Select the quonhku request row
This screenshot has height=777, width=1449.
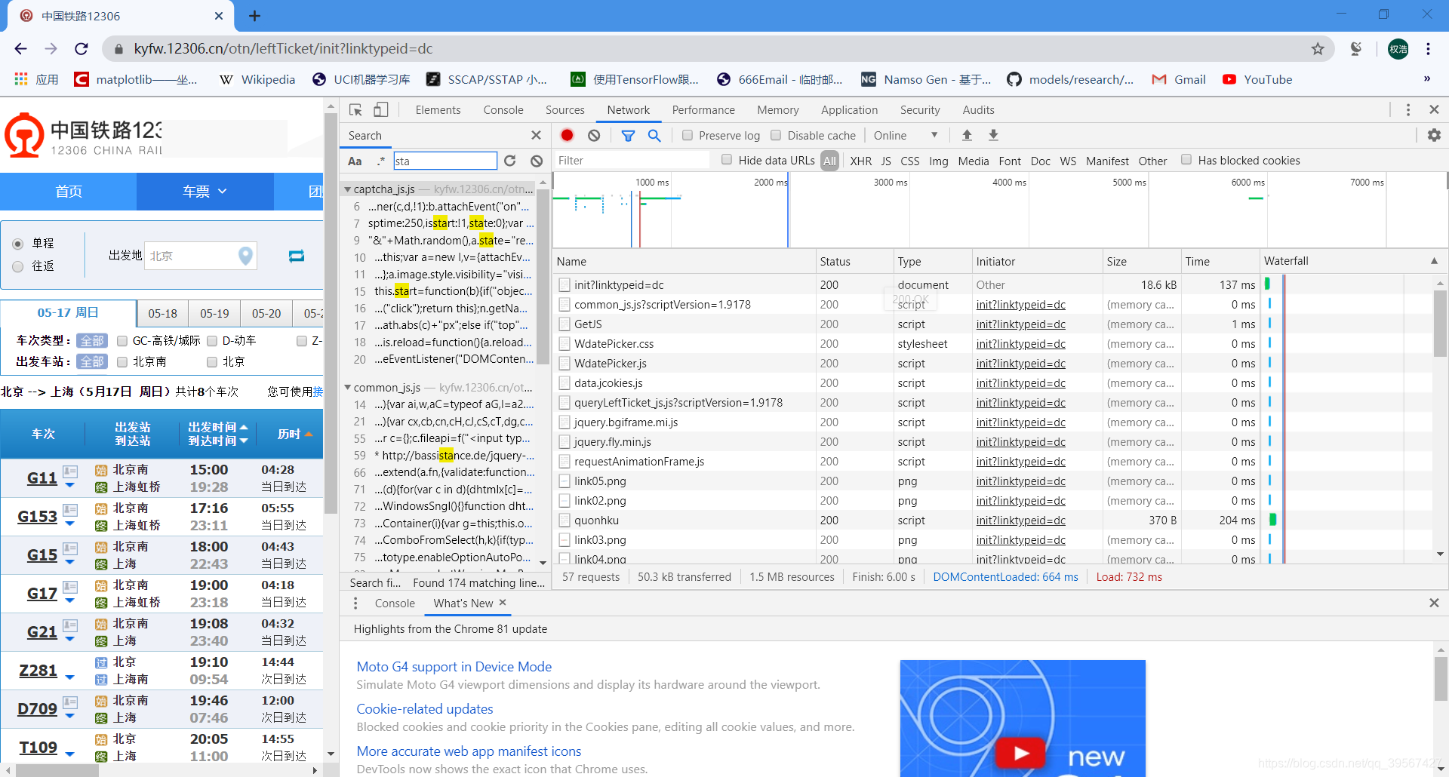tap(992, 521)
